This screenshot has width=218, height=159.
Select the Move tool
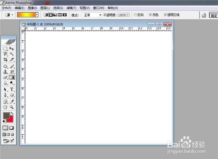[x=12, y=49]
